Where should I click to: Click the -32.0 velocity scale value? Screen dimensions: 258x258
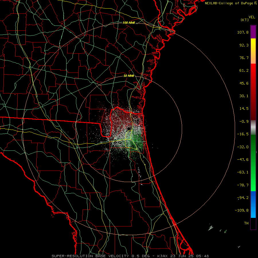point(243,147)
